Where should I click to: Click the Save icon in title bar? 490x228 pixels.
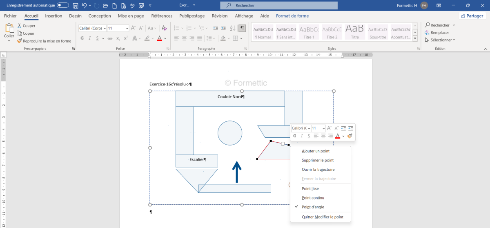75,5
